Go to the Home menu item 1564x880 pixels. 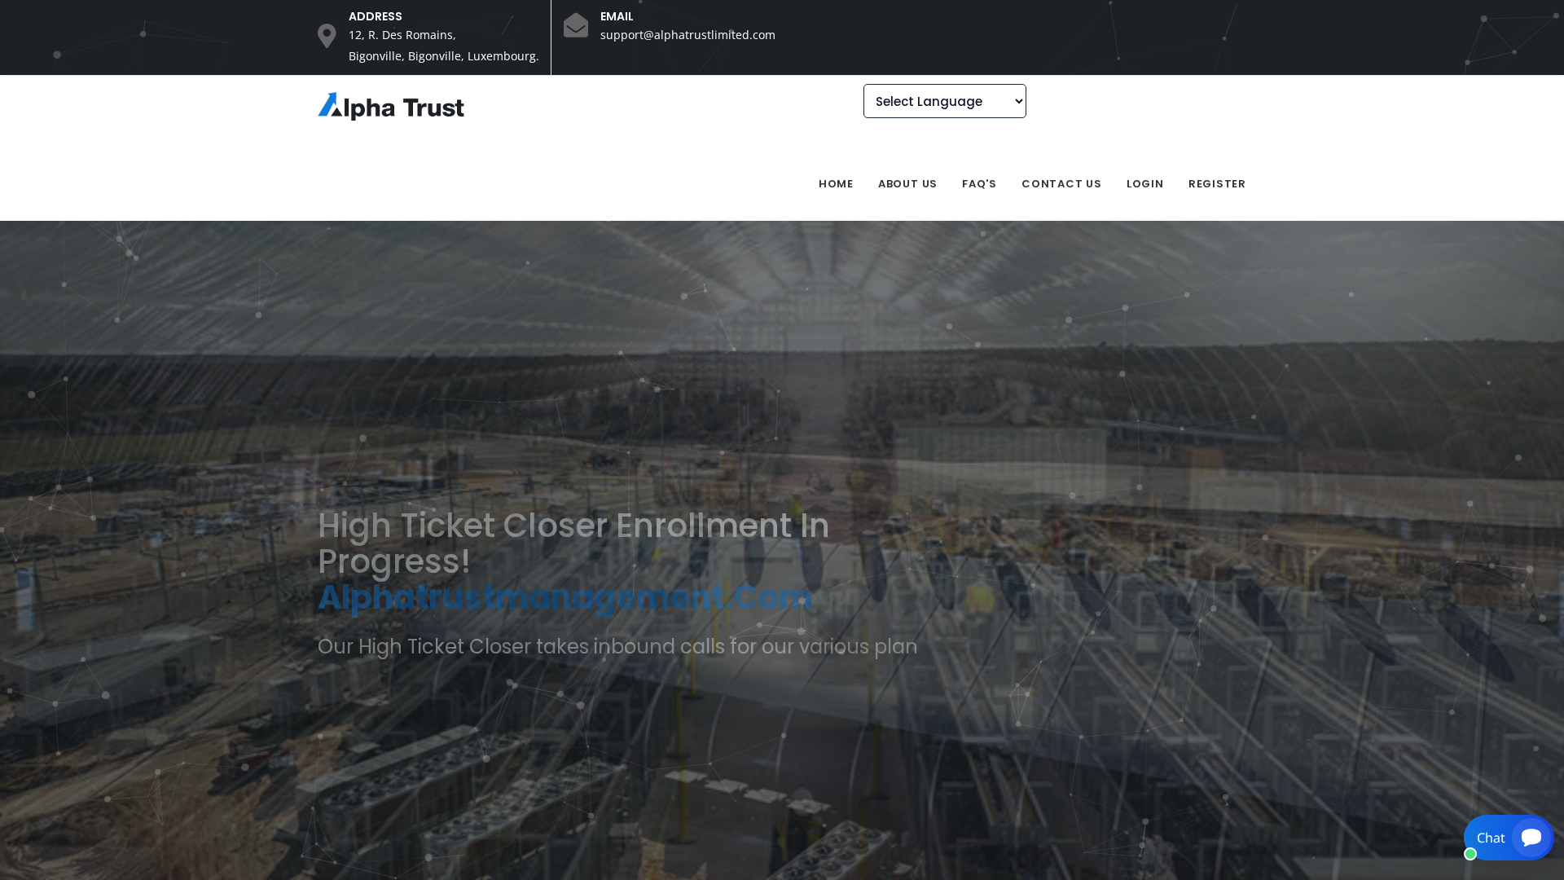tap(836, 184)
